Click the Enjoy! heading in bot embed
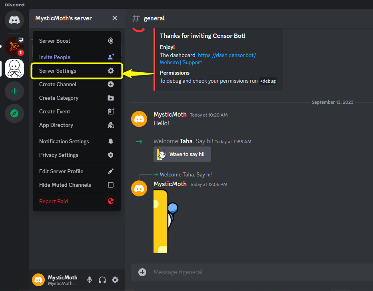This screenshot has height=291, width=373. [167, 47]
